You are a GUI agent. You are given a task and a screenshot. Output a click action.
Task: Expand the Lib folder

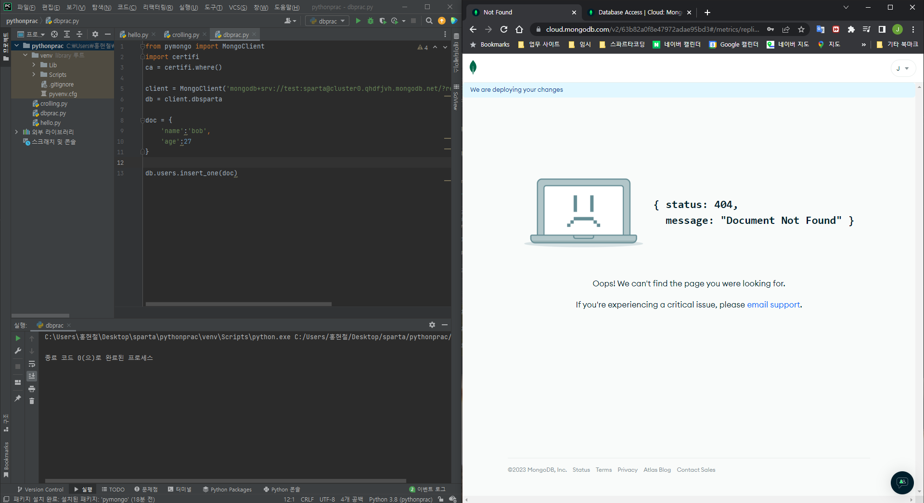point(34,65)
